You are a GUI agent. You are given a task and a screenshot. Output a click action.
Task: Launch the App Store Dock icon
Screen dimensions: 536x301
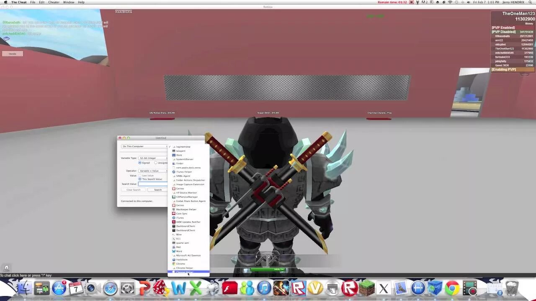tap(59, 288)
